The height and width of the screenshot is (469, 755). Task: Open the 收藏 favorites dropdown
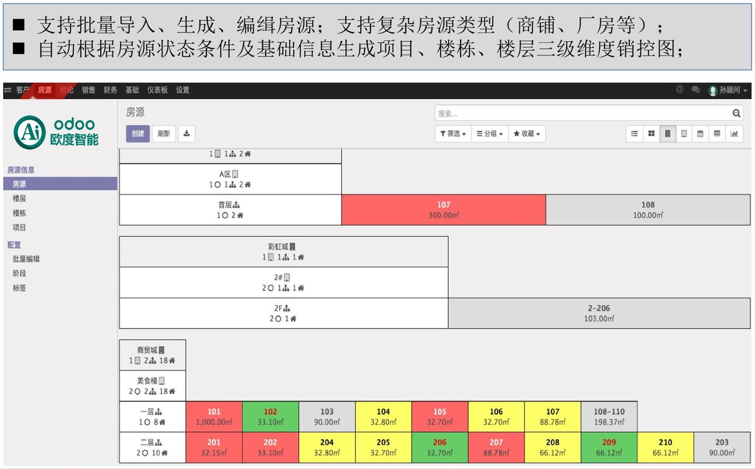pos(526,134)
